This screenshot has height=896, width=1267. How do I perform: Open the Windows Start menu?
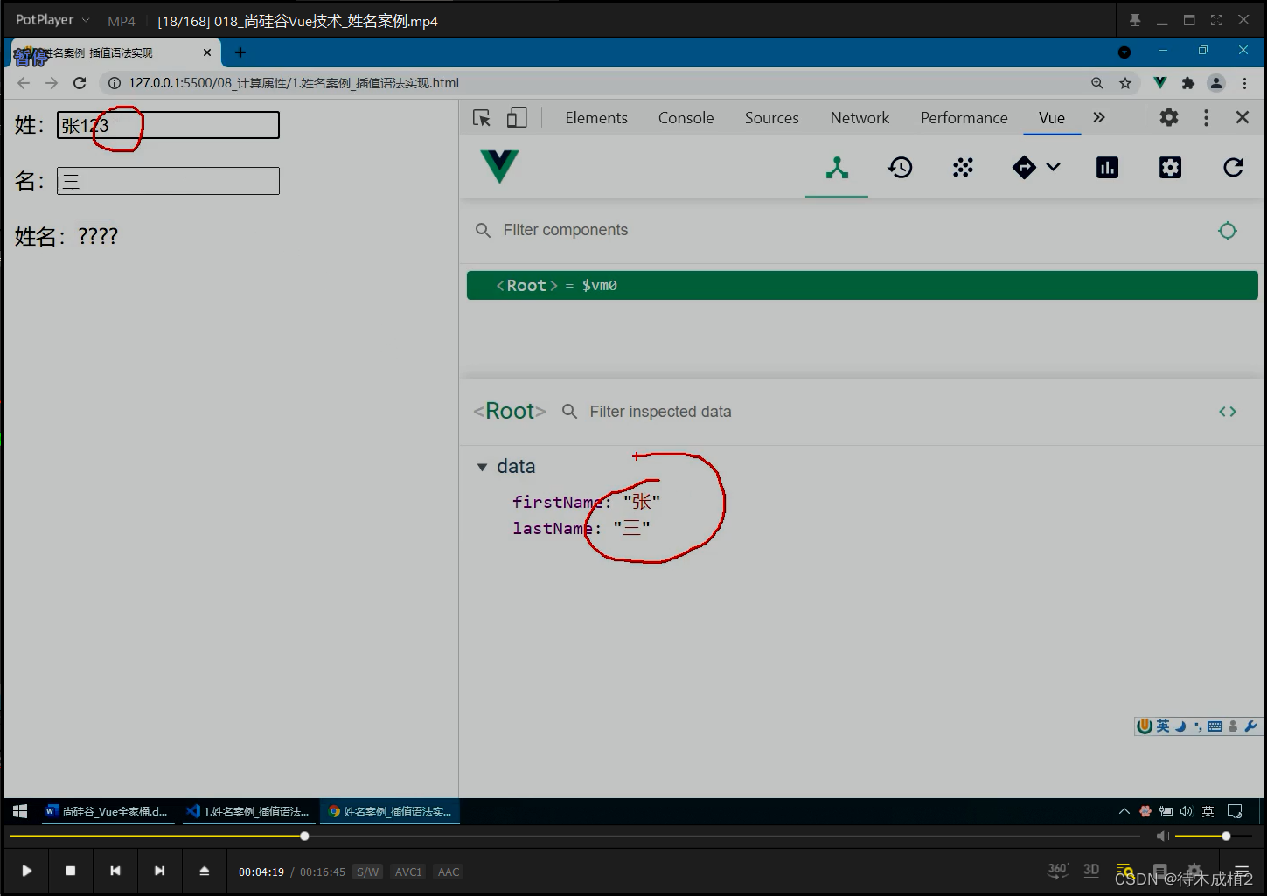click(x=20, y=811)
